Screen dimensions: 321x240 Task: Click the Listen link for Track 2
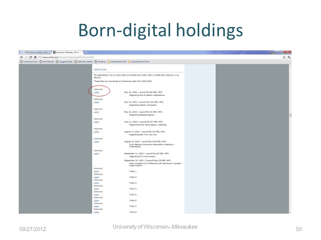click(x=96, y=177)
